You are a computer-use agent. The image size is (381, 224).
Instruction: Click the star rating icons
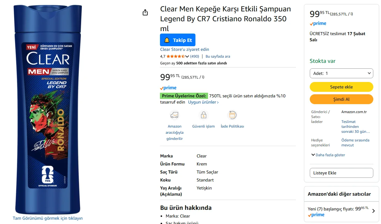click(175, 56)
